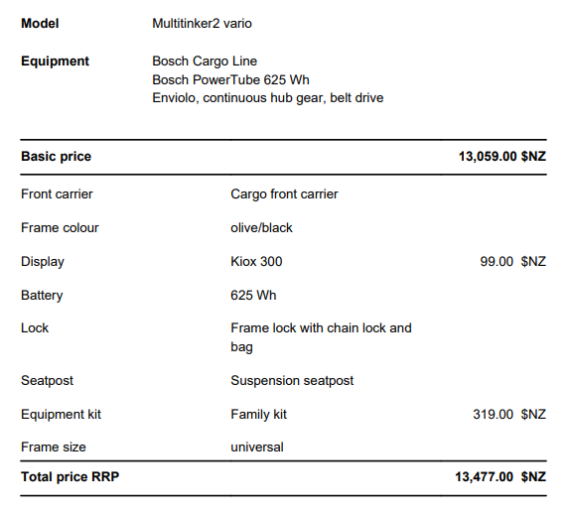
Task: Click the Basic price label
Action: (x=56, y=157)
